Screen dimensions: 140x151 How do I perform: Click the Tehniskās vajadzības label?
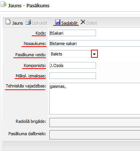[26, 86]
